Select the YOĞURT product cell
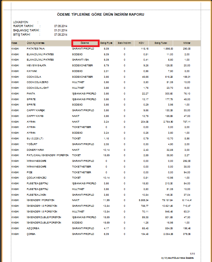The height and width of the screenshot is (262, 212). pos(32,144)
